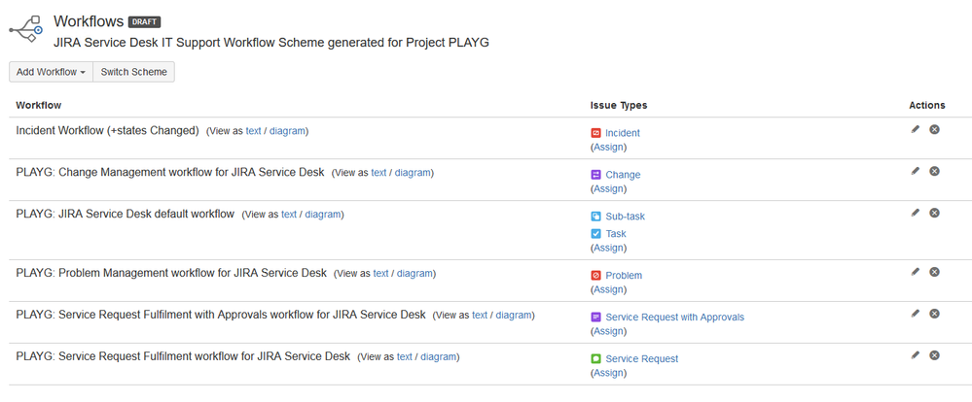Screen dimensions: 972x402
Task: Click the Workflows page title
Action: coord(89,21)
